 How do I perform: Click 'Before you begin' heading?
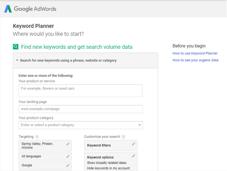[189, 46]
